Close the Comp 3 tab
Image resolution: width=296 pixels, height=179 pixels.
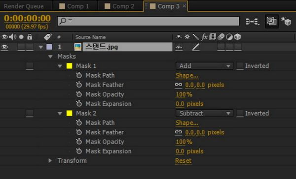(x=184, y=6)
